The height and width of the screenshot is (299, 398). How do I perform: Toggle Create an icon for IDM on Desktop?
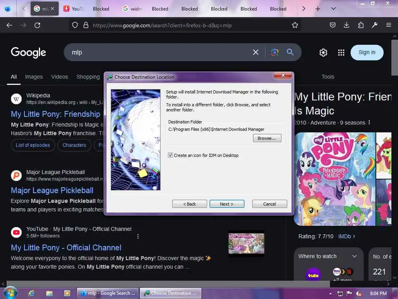(x=170, y=155)
